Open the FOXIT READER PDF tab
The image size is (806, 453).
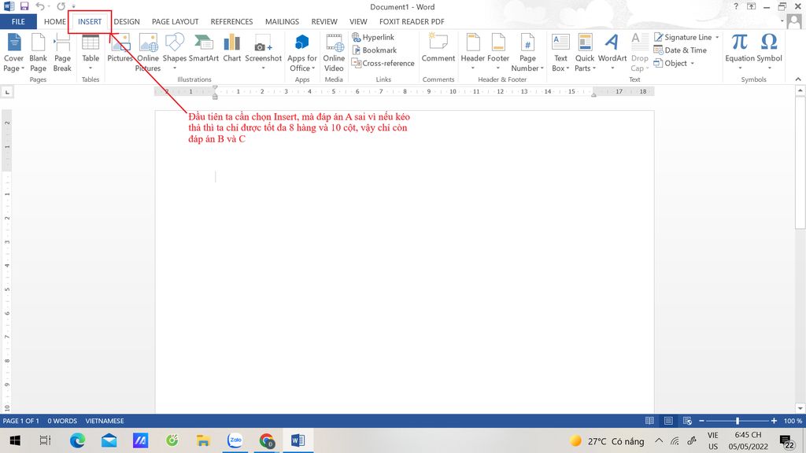pos(412,21)
